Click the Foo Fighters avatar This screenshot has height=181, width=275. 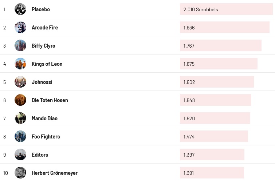click(20, 136)
